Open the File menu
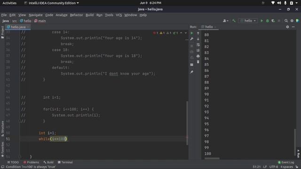 [4, 15]
